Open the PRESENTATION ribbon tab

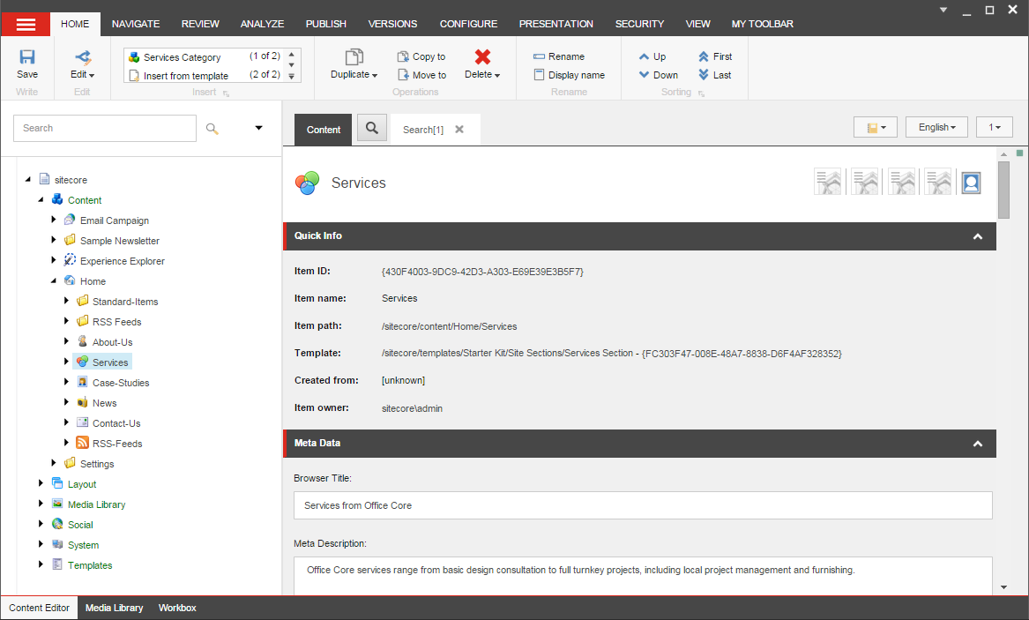click(556, 24)
